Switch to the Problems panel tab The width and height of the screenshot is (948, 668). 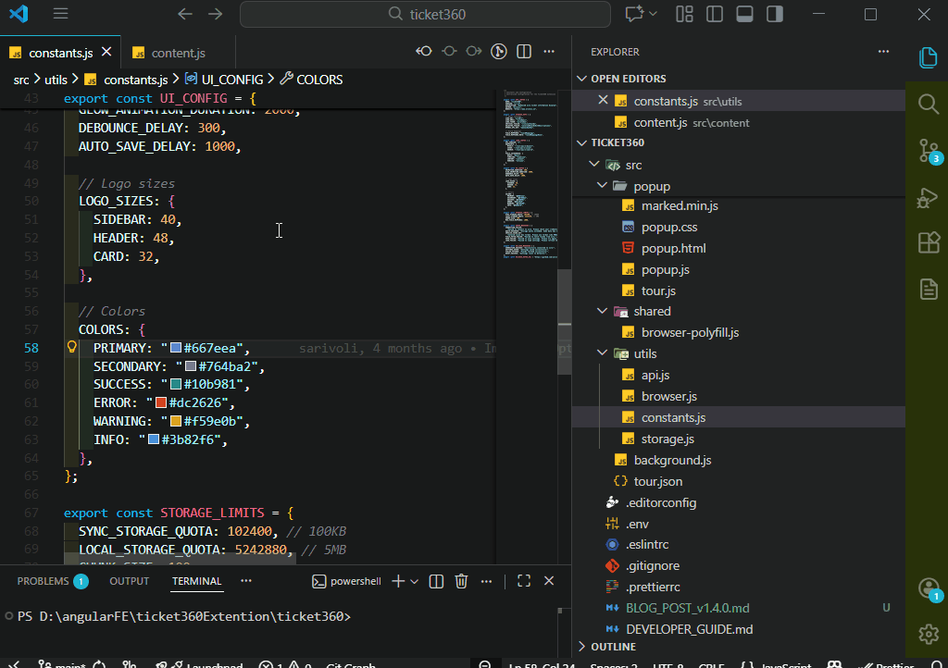click(44, 581)
